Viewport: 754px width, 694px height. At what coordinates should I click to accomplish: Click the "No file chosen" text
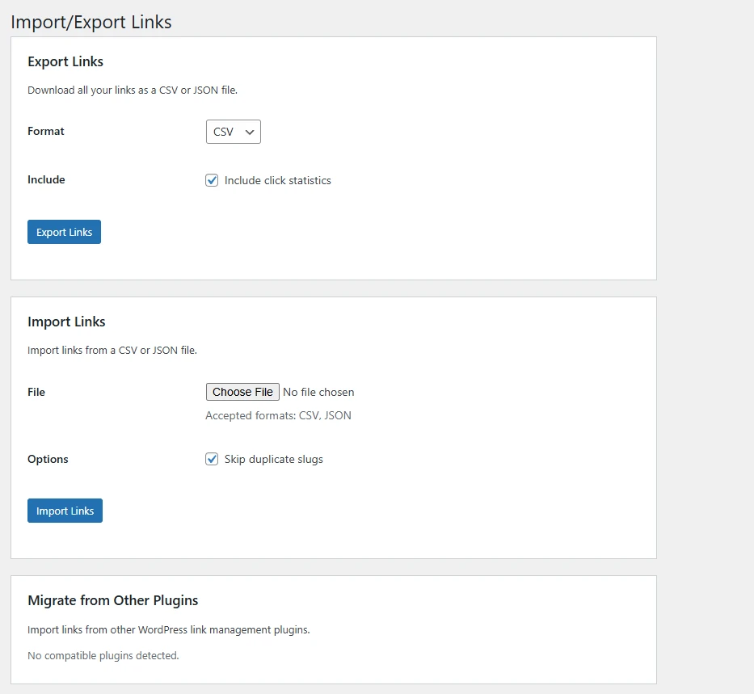[318, 392]
